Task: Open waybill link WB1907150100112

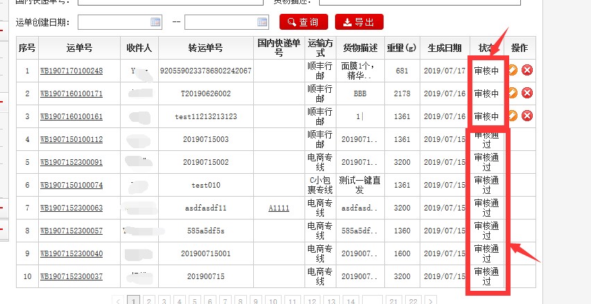Action: [x=71, y=140]
